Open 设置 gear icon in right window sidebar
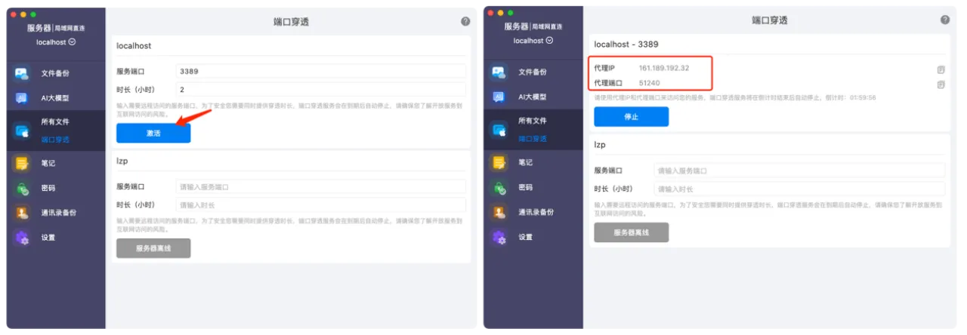Viewport: 967px width, 335px height. tap(499, 237)
